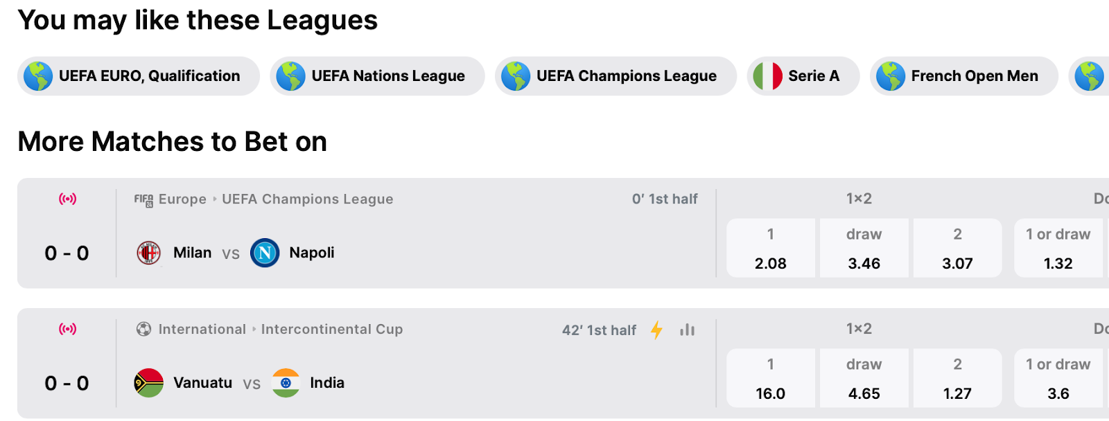Open the Europe UEFA Champions League breadcrumb link

click(x=307, y=199)
